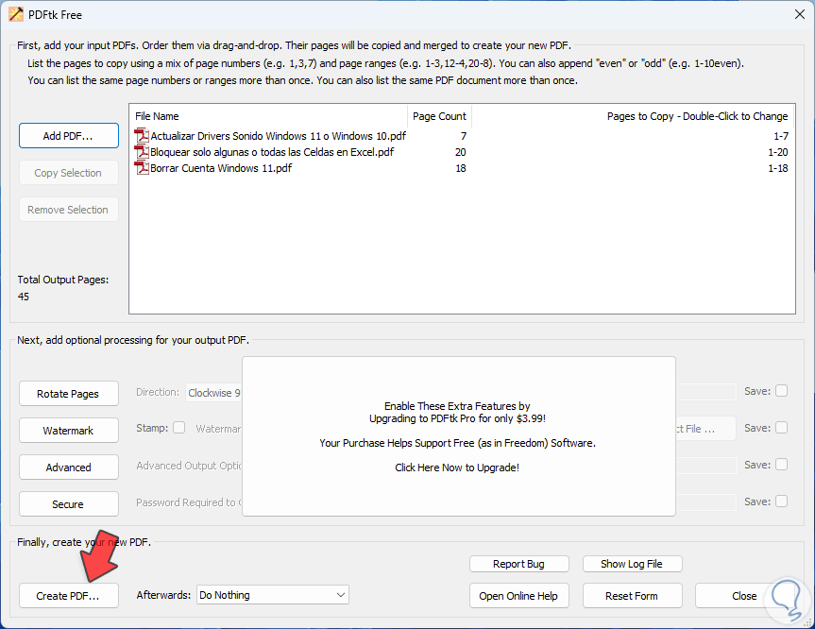Open the Watermark option

pos(69,431)
